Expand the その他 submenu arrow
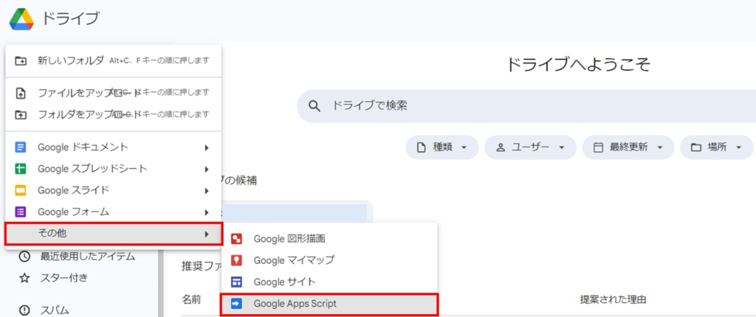 [207, 234]
